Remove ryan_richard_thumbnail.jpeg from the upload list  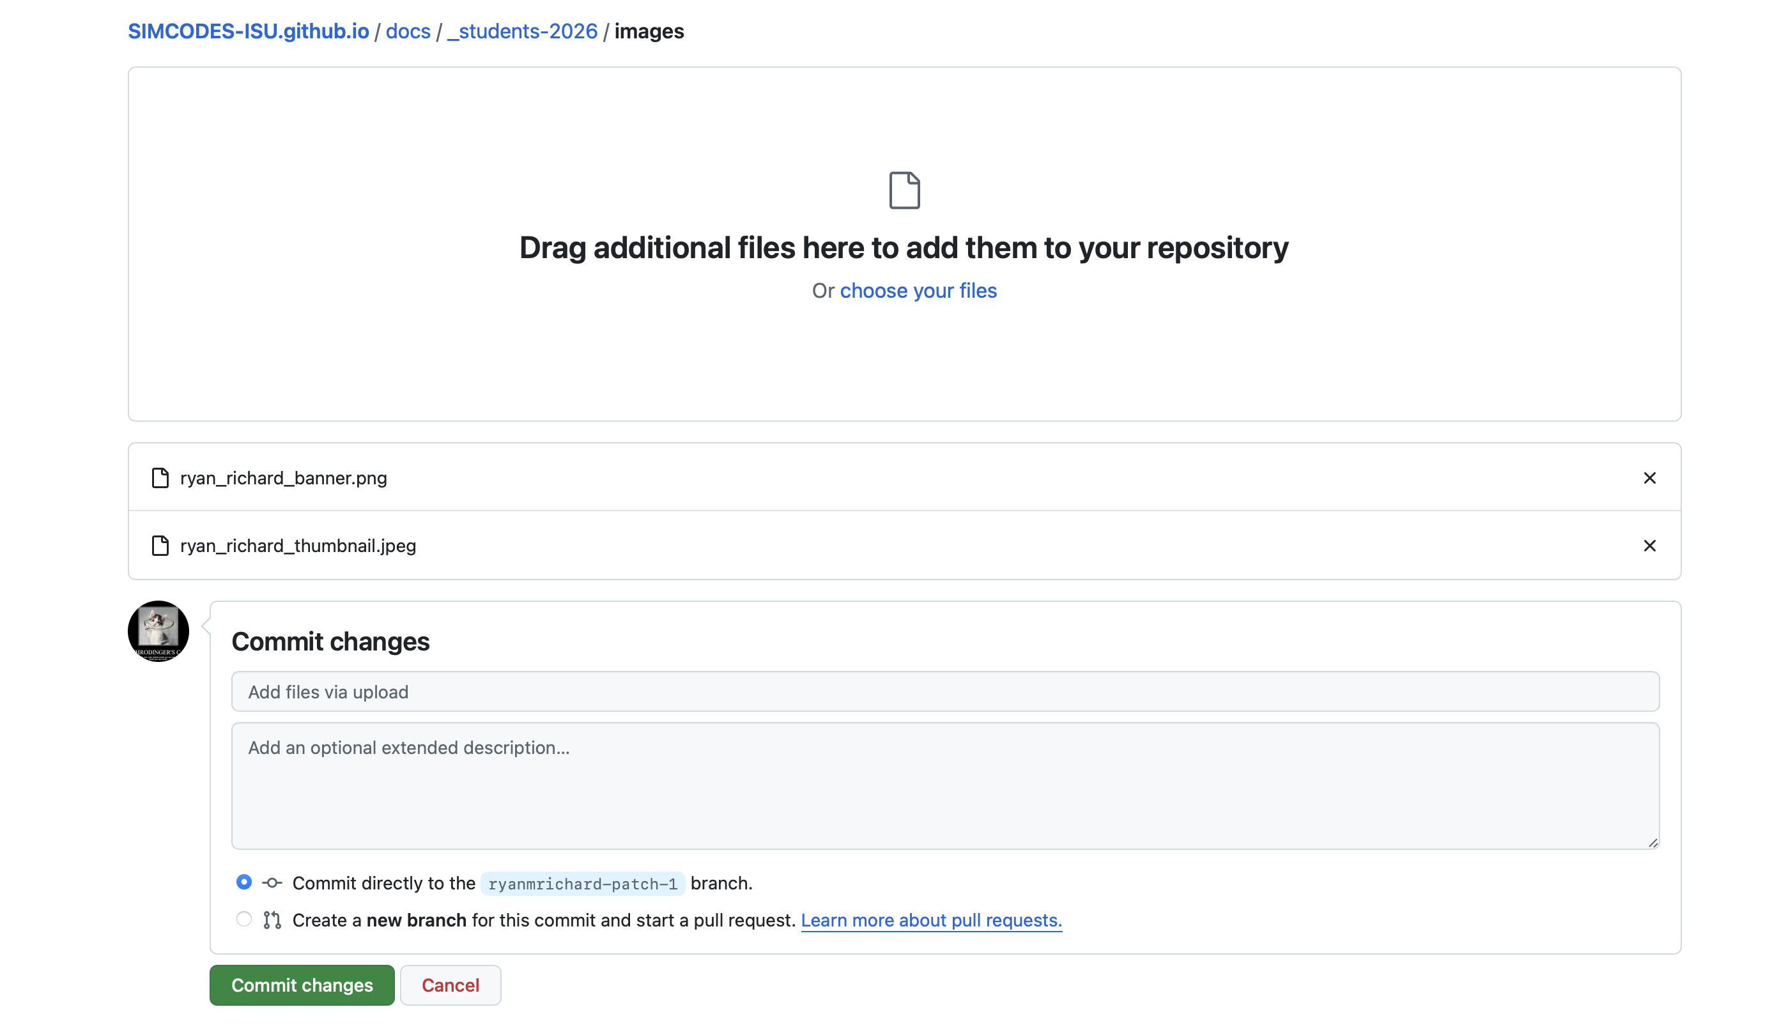coord(1650,545)
